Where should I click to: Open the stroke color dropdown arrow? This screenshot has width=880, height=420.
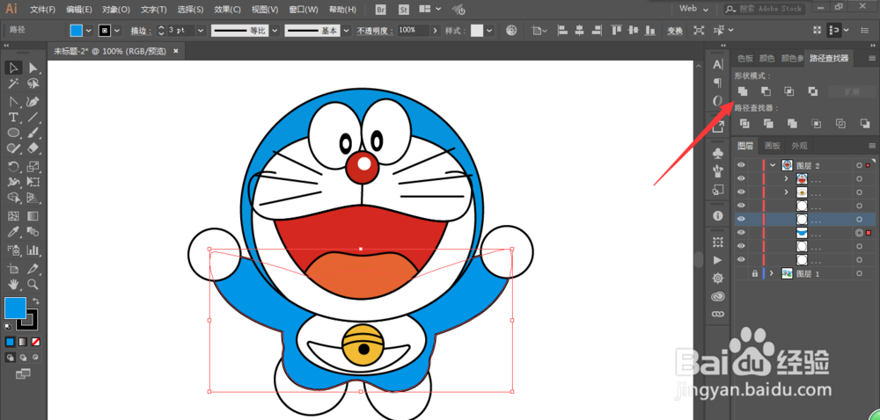pyautogui.click(x=117, y=30)
